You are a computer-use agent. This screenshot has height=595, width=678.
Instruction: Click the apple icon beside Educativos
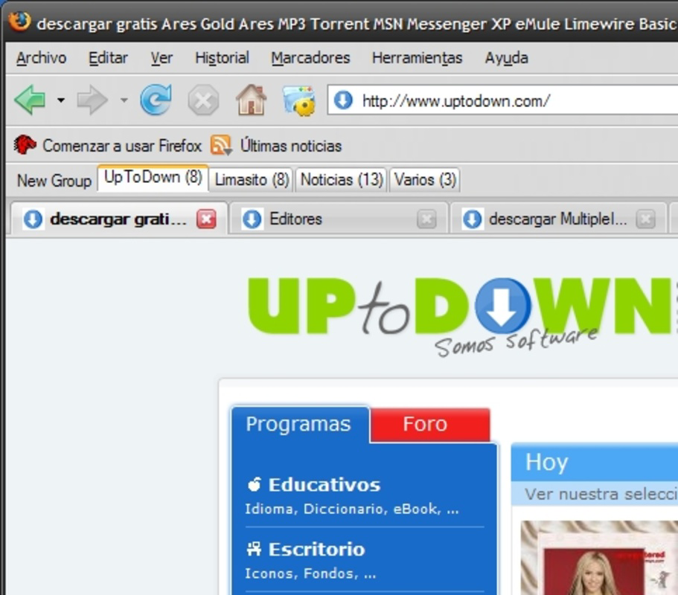pyautogui.click(x=255, y=484)
